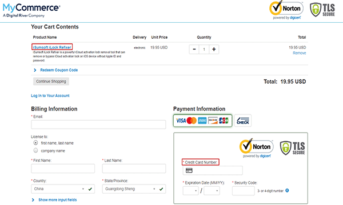343x205 pixels.
Task: Increase quantity with the plus button
Action: (214, 50)
